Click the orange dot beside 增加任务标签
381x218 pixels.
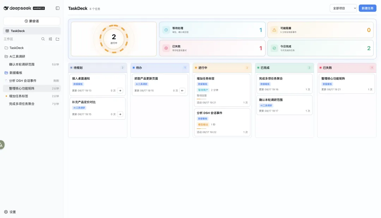click(x=6, y=96)
